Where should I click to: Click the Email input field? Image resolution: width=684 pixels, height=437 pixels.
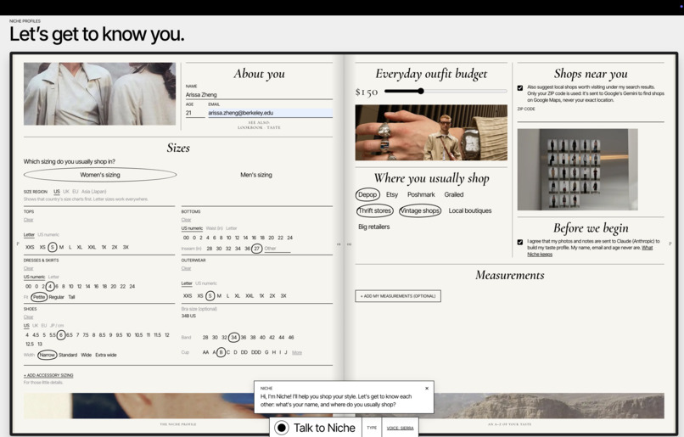click(x=270, y=113)
